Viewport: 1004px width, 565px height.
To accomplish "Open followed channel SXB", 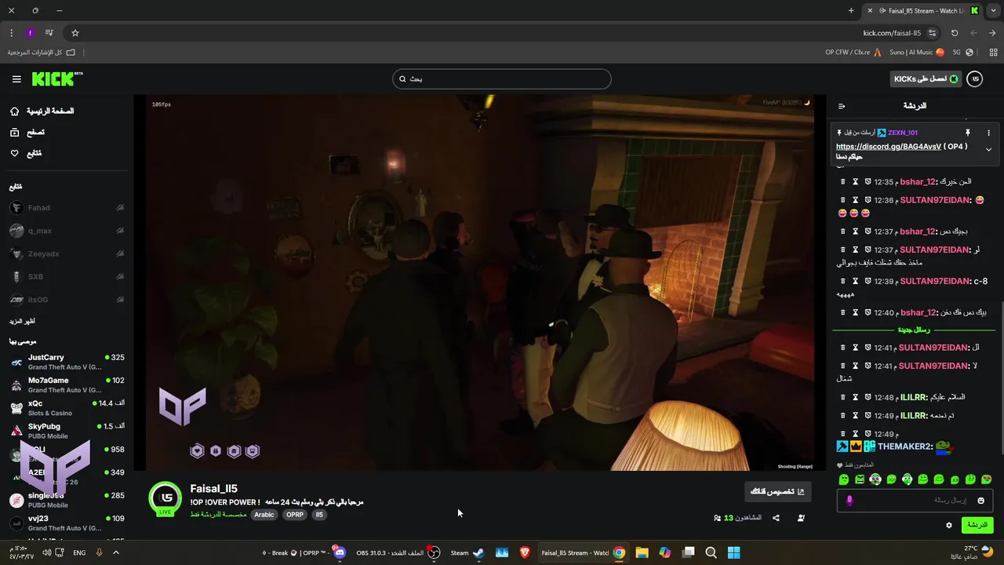I will pos(67,276).
